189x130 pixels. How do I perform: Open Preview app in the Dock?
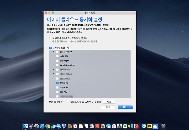point(64,126)
